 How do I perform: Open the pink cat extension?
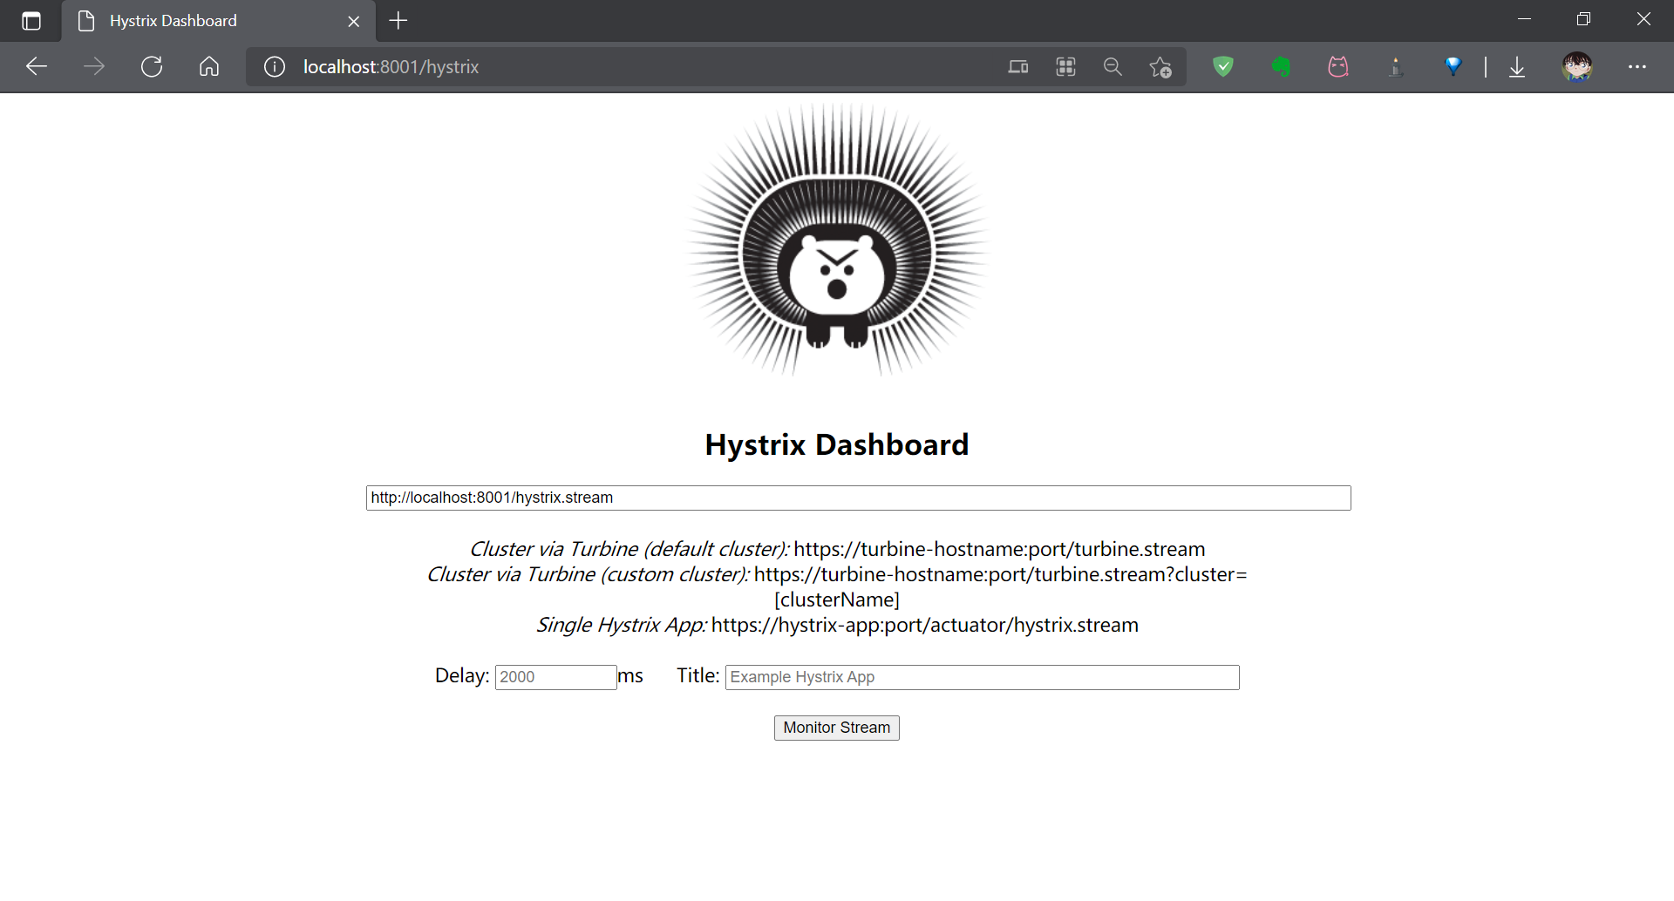[1338, 66]
